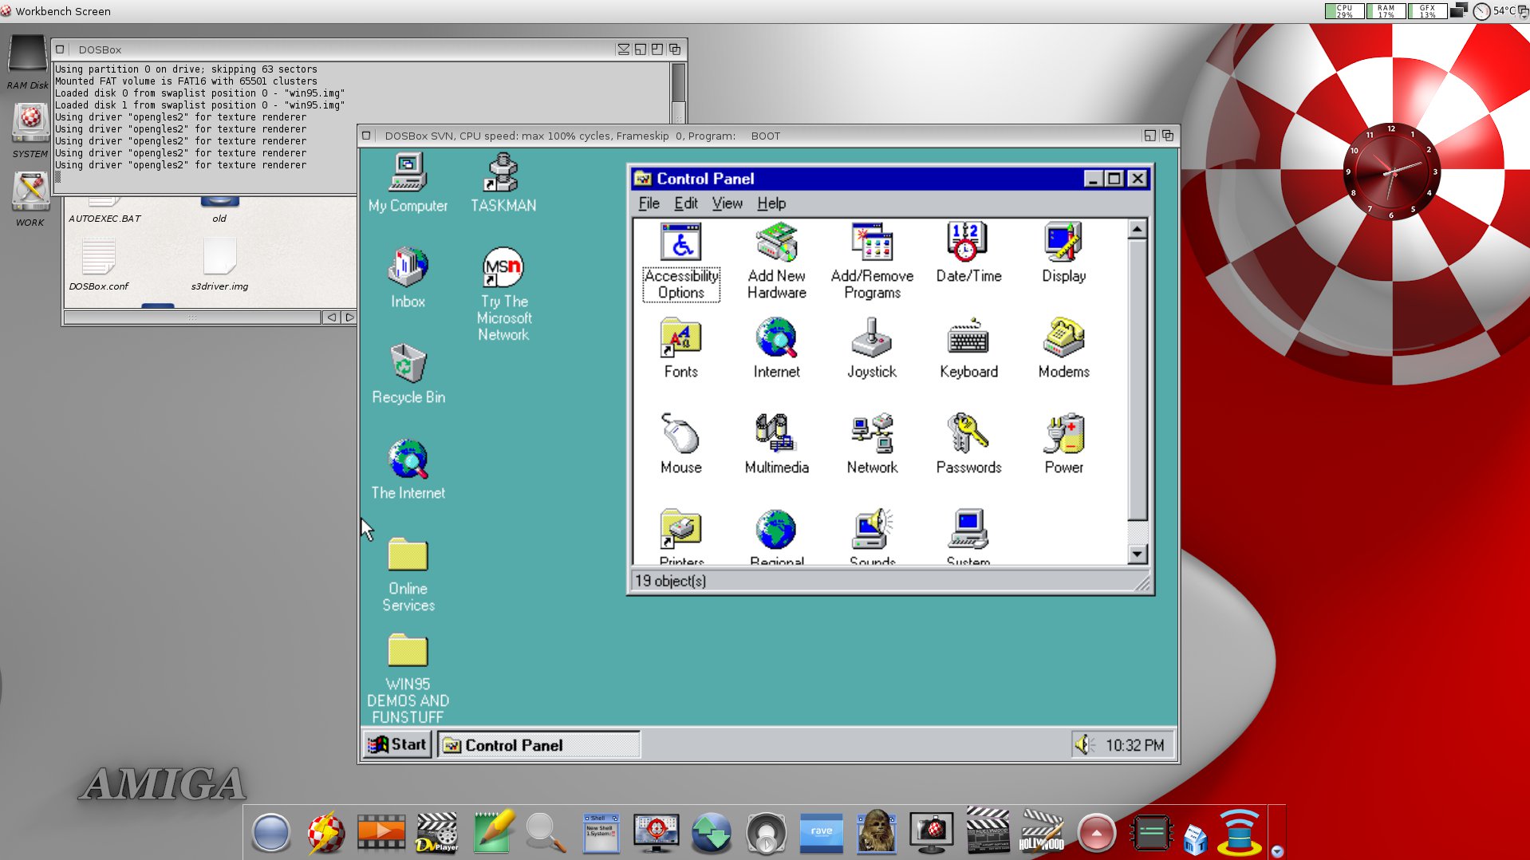Screen dimensions: 1530x860
Task: Click the speaker dock icon
Action: (x=766, y=833)
